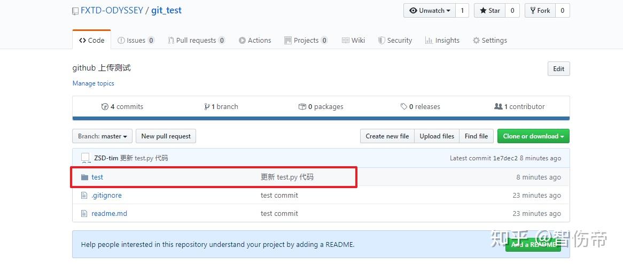Click the commits history clock icon
The height and width of the screenshot is (264, 623).
(105, 107)
